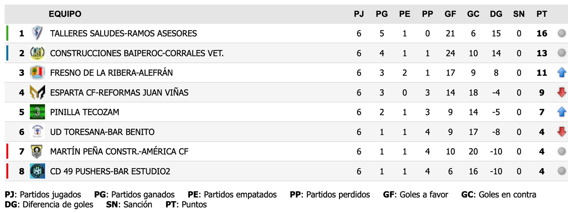Click the Fresno de la Ribera-Alefrán crest
The height and width of the screenshot is (213, 568).
pyautogui.click(x=37, y=73)
